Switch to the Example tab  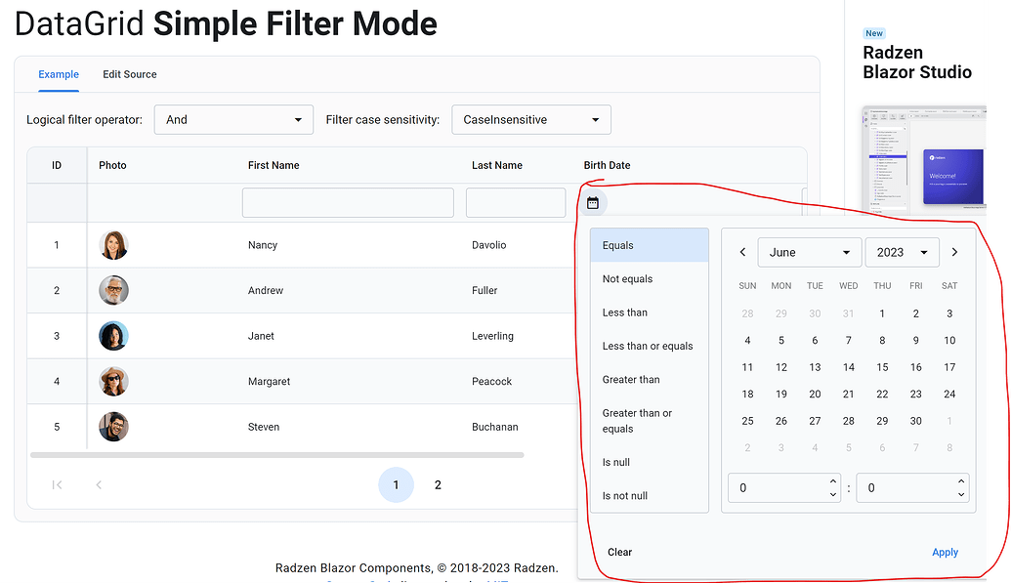(59, 74)
